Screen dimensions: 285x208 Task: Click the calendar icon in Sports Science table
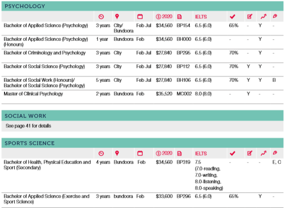pyautogui.click(x=140, y=153)
